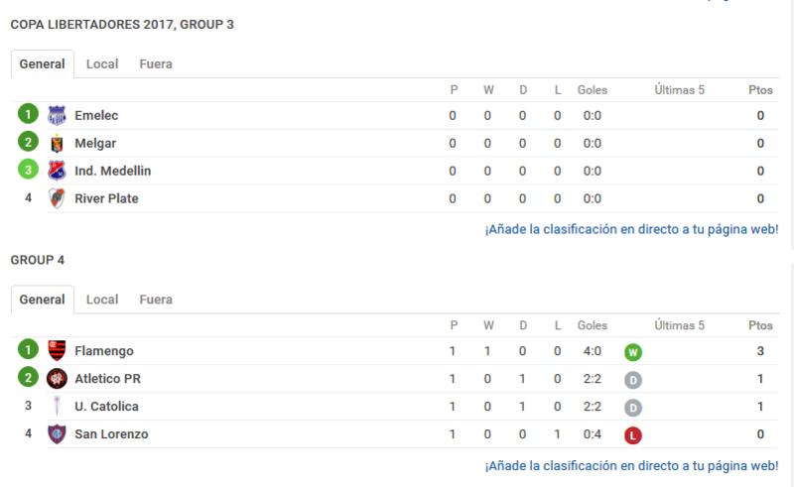Screen dimensions: 794x487
Task: Click the U. Catolica crest icon
Action: (57, 406)
